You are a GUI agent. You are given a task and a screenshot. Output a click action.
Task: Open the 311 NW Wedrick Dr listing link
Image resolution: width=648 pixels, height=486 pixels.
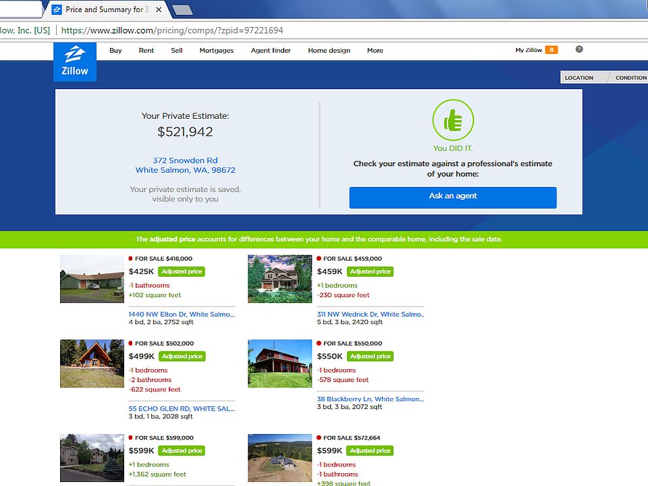pos(371,314)
